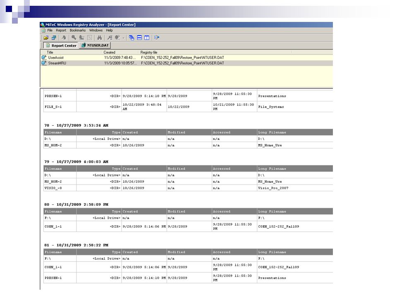This screenshot has width=397, height=298.
Task: Click the greyed-out list properties toolbar icon
Action: coord(90,38)
